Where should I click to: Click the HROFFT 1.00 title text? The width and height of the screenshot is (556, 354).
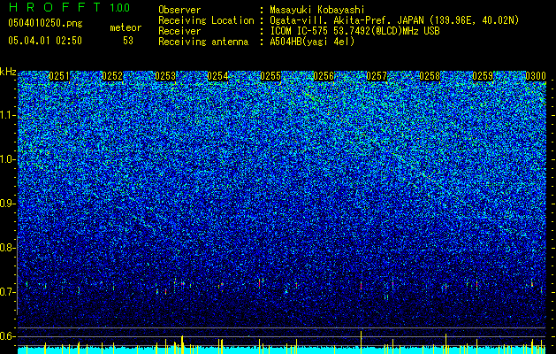click(69, 7)
